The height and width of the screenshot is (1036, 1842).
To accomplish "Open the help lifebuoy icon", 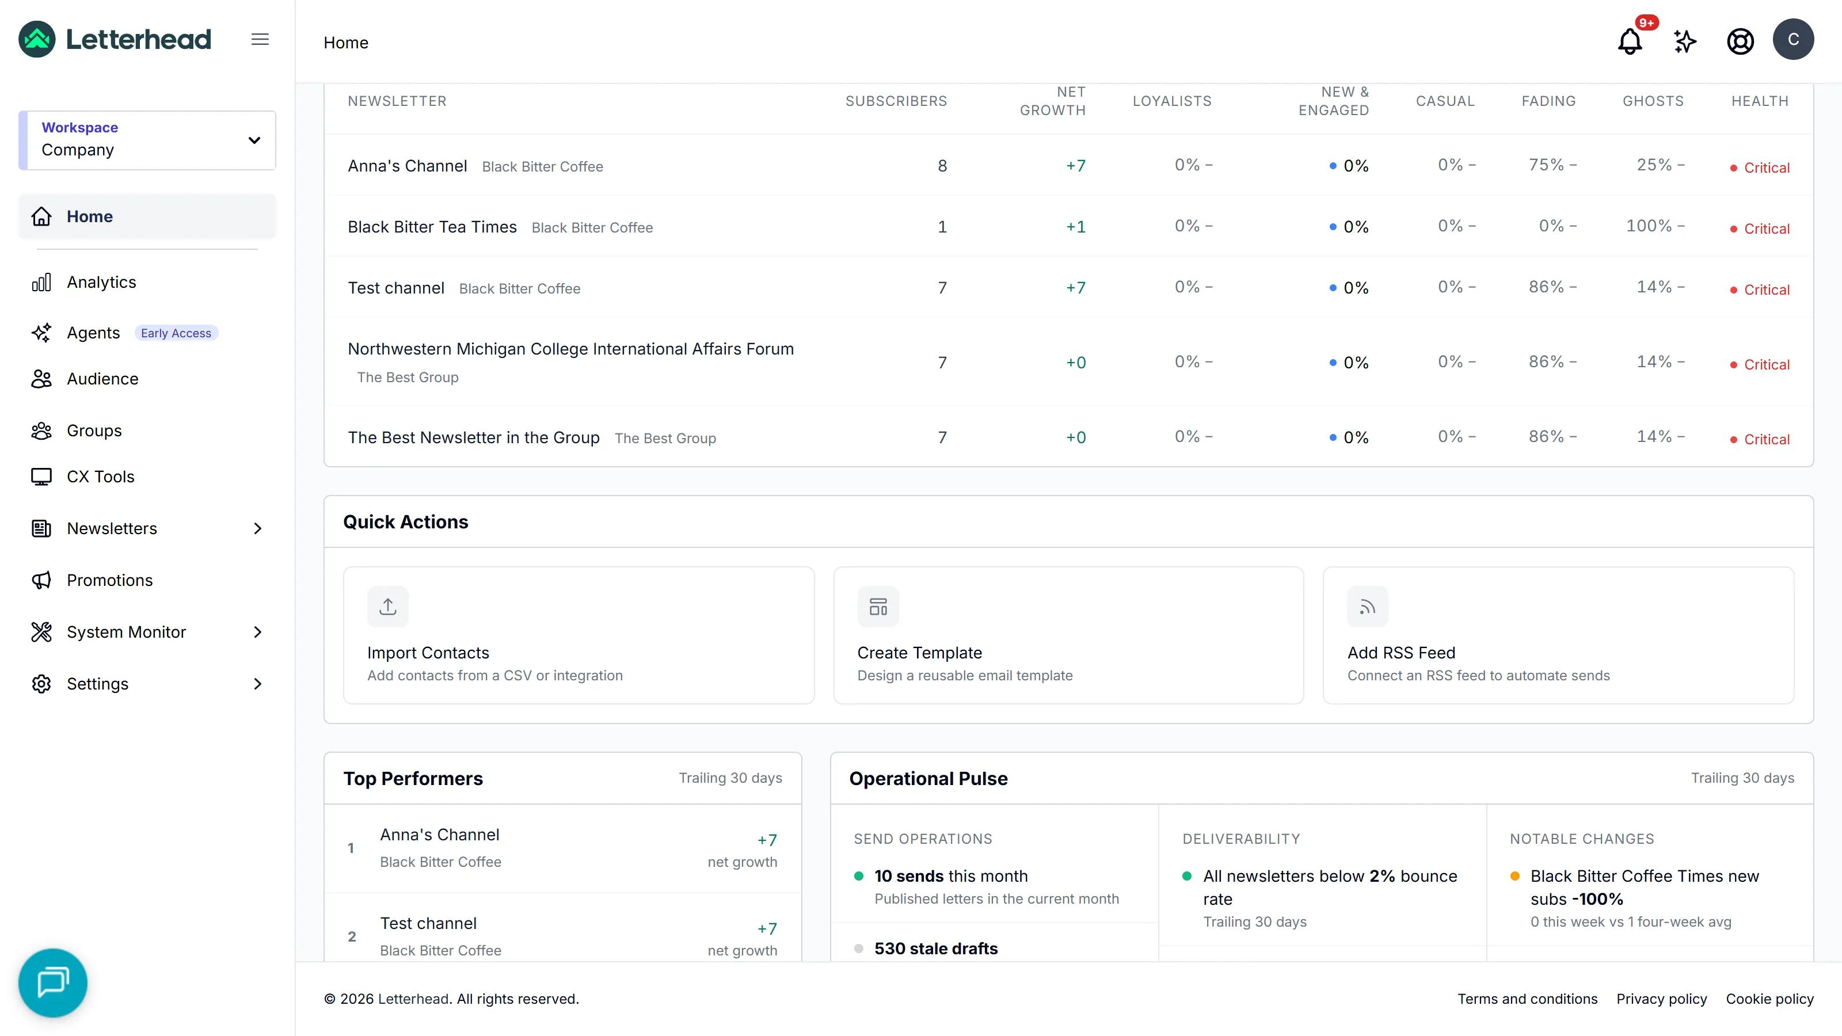I will click(1740, 41).
